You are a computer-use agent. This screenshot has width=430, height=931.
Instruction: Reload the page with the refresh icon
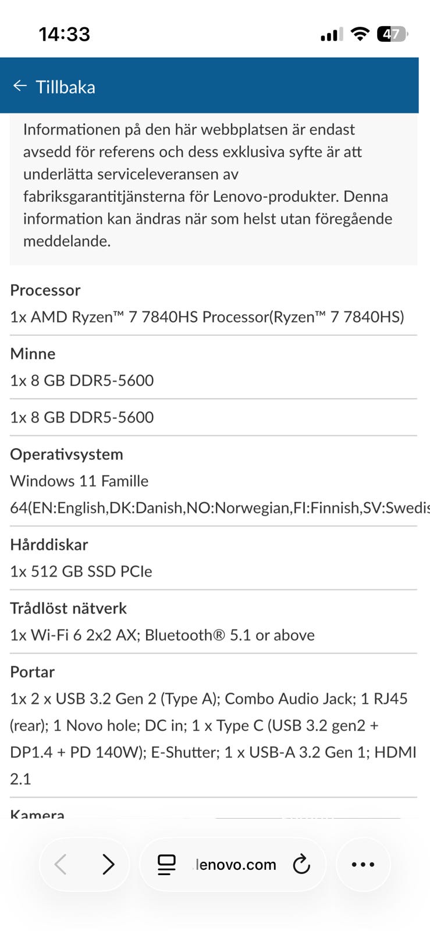pos(301,865)
